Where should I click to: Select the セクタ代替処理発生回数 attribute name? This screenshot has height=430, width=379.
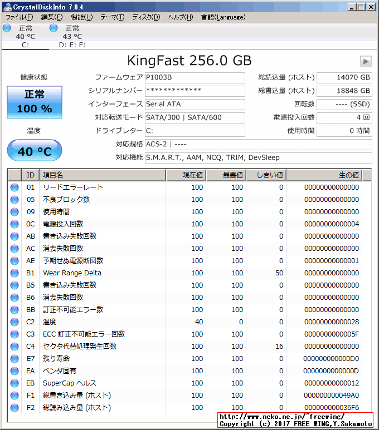point(80,347)
